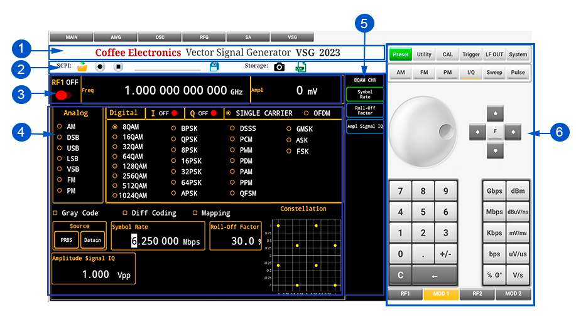Switch to RFG tab

[204, 37]
